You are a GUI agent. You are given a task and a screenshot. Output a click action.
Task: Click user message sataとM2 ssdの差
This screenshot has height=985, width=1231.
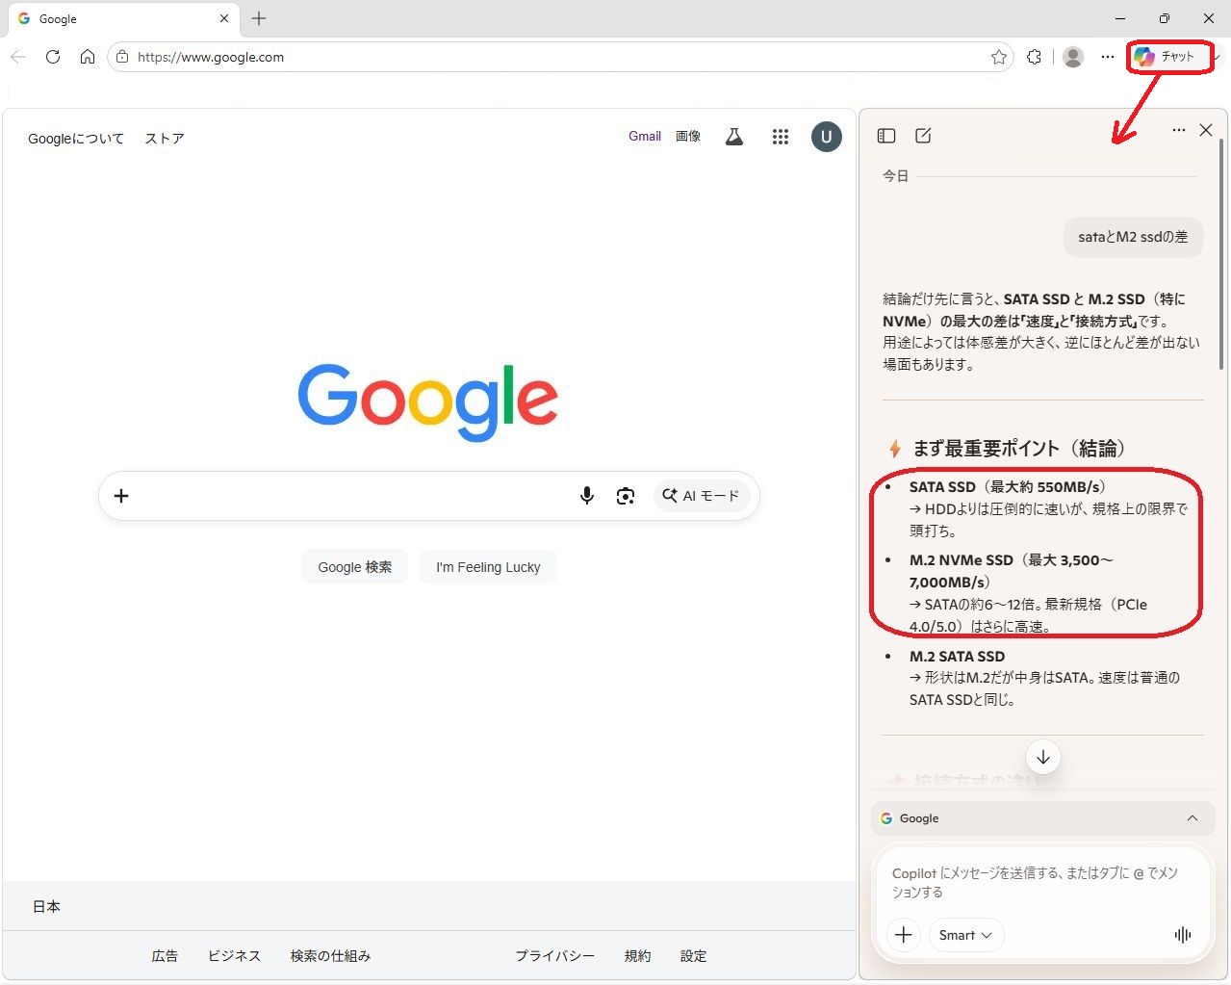pos(1133,237)
